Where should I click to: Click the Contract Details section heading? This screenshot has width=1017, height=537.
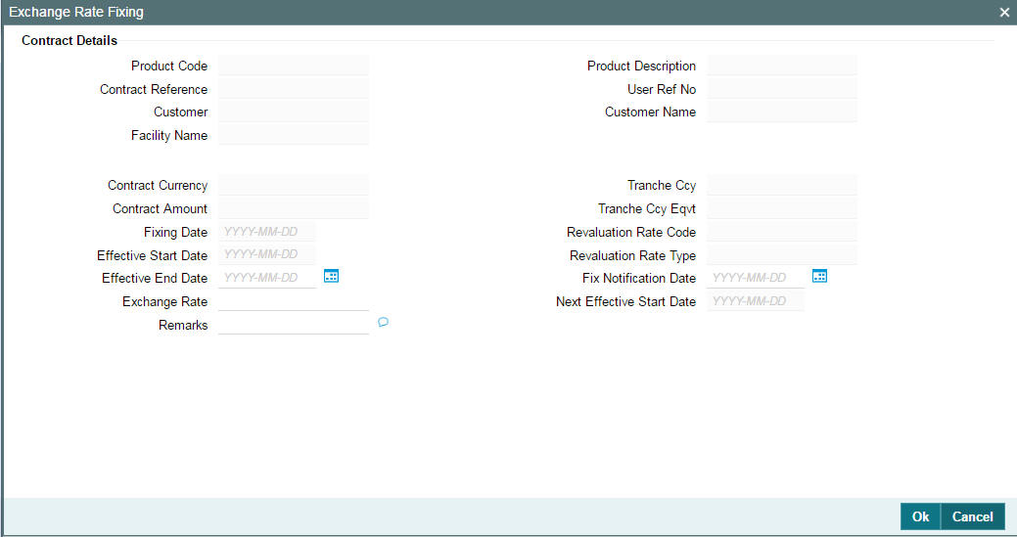pos(69,40)
